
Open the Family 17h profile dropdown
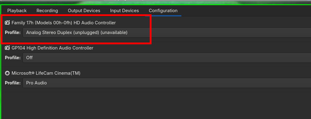(167, 32)
